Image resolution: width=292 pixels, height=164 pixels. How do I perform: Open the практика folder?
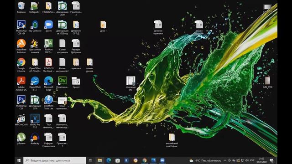pyautogui.click(x=76, y=64)
